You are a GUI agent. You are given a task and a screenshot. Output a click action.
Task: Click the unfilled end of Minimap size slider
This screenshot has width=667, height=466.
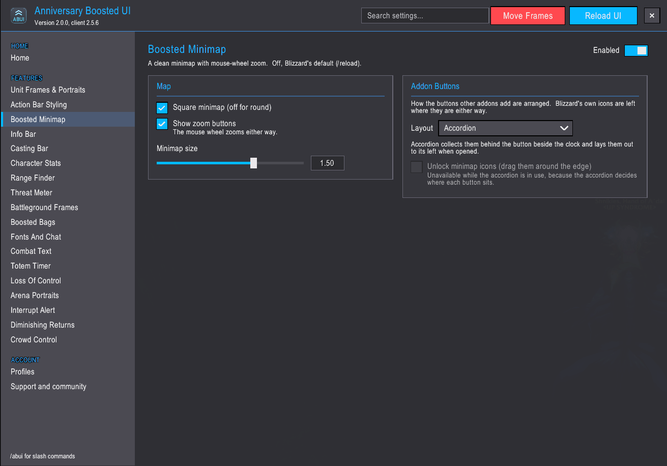tap(280, 163)
